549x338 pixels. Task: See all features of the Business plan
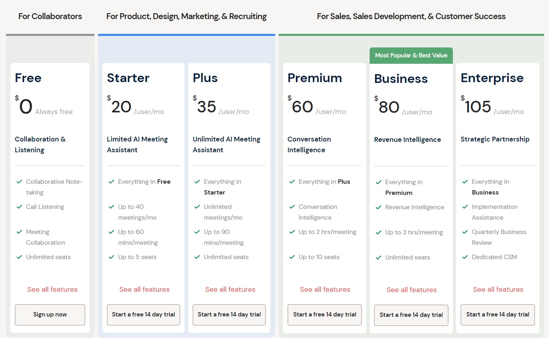click(x=411, y=290)
